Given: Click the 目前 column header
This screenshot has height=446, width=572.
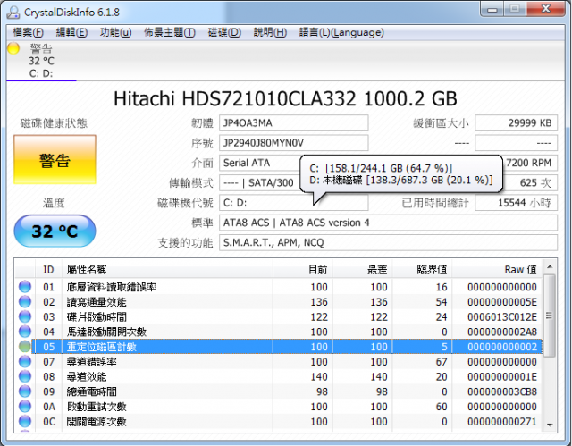Looking at the screenshot, I should (x=302, y=270).
